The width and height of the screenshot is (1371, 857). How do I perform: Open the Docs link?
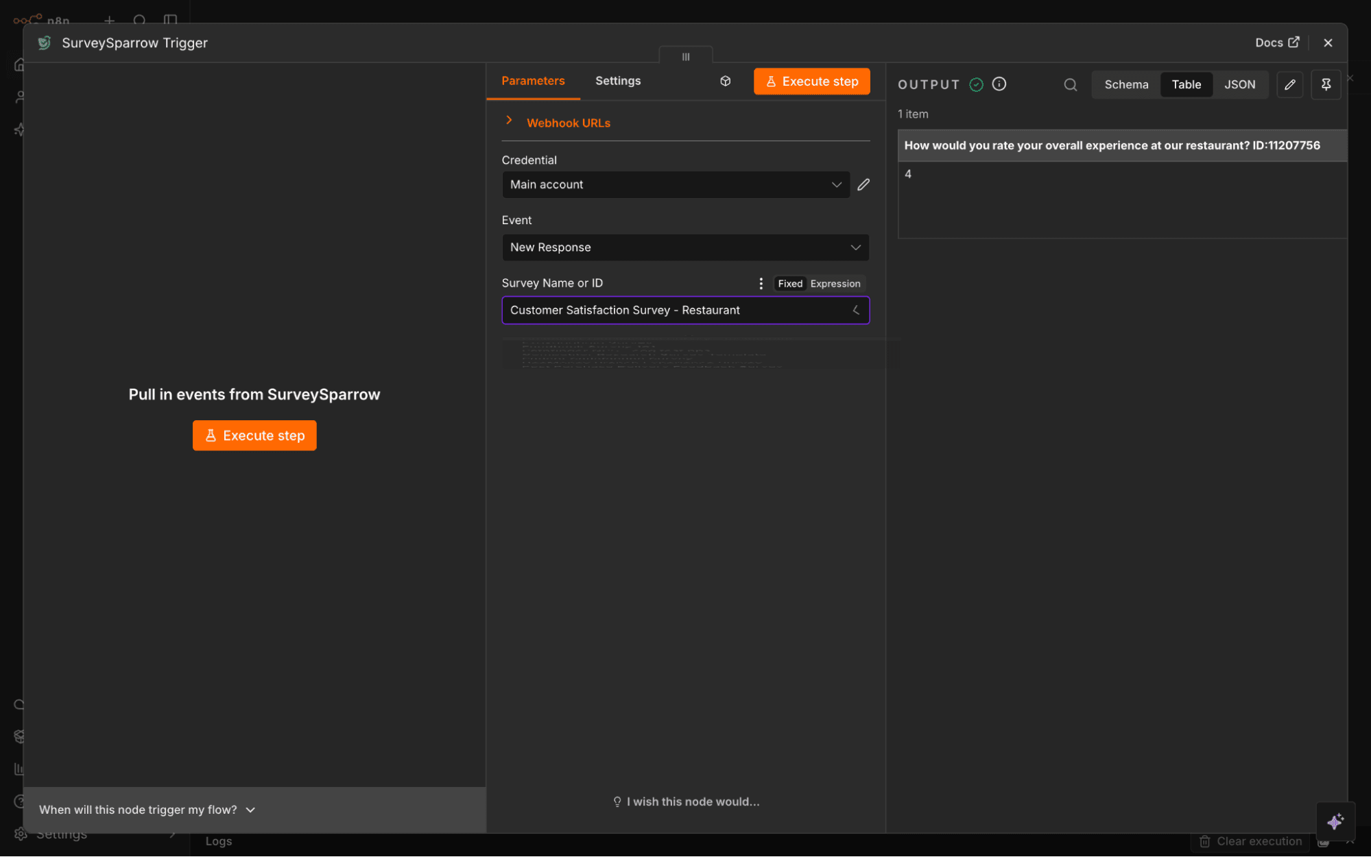point(1277,43)
